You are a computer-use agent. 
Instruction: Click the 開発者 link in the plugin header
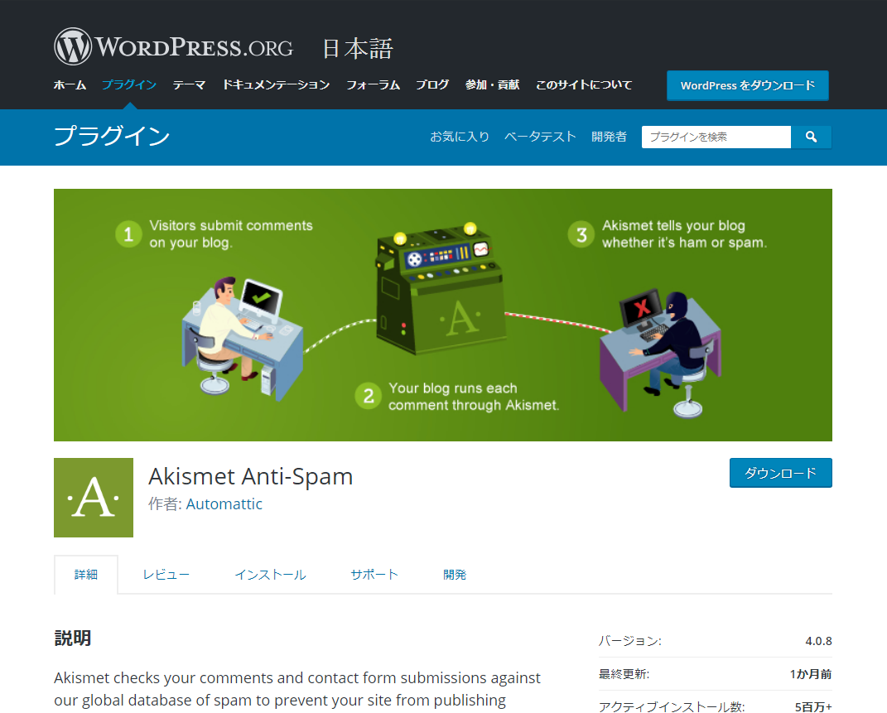tap(609, 137)
